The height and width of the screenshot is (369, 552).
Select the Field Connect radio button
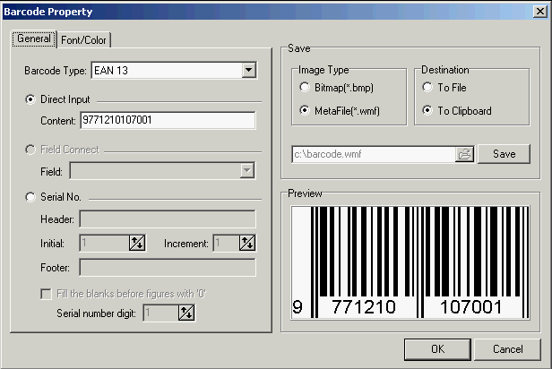pos(30,150)
